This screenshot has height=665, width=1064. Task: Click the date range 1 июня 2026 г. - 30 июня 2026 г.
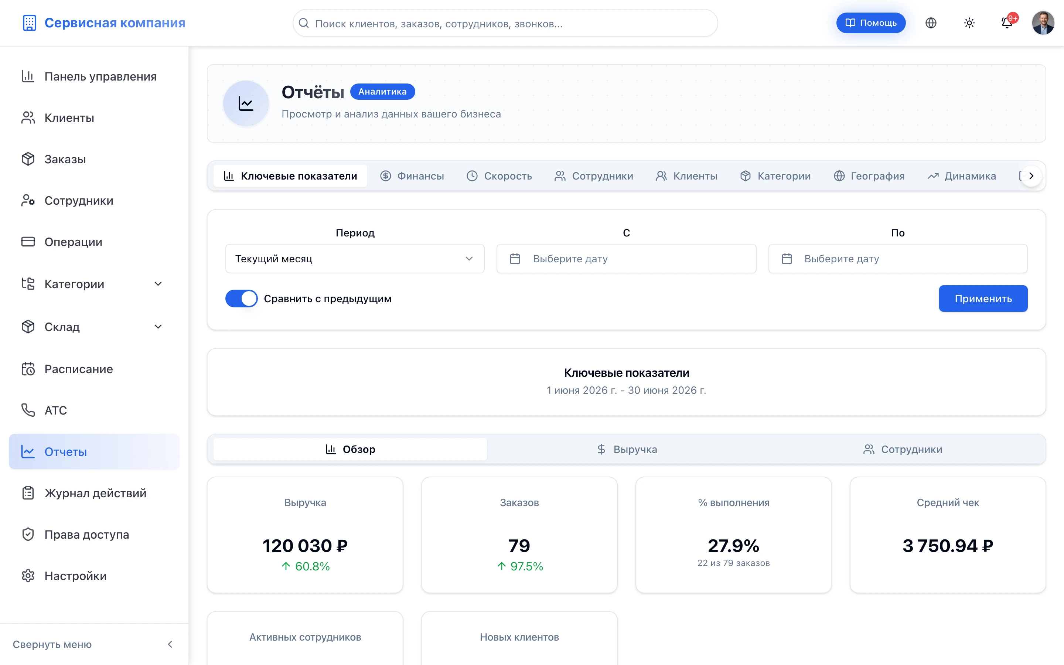point(626,390)
